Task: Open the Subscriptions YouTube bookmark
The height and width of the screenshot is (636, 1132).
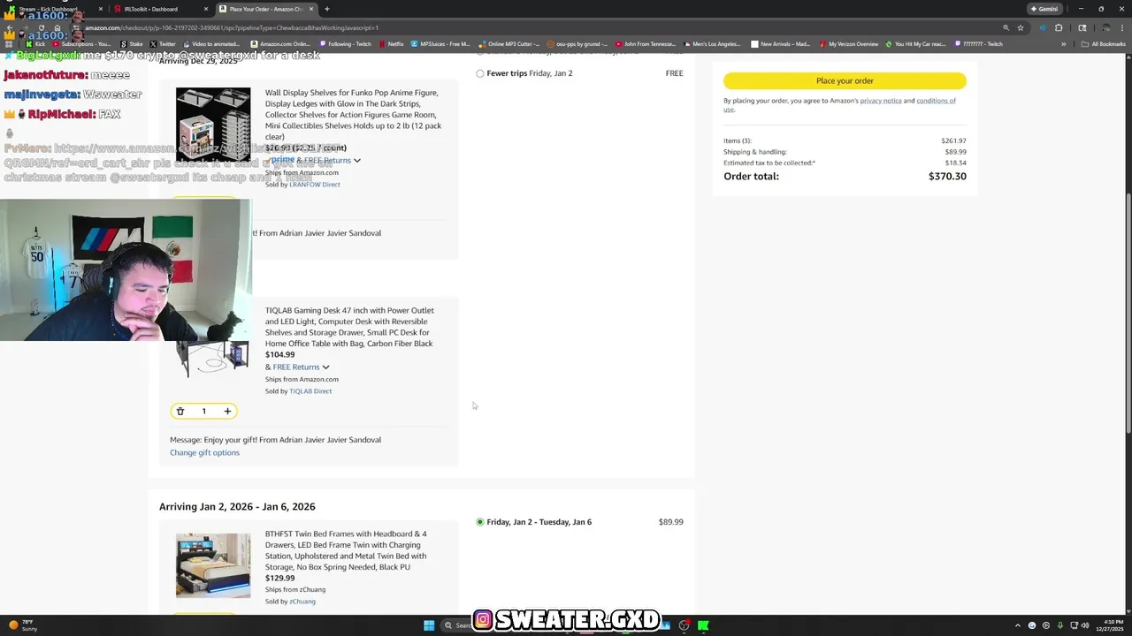Action: [x=81, y=44]
